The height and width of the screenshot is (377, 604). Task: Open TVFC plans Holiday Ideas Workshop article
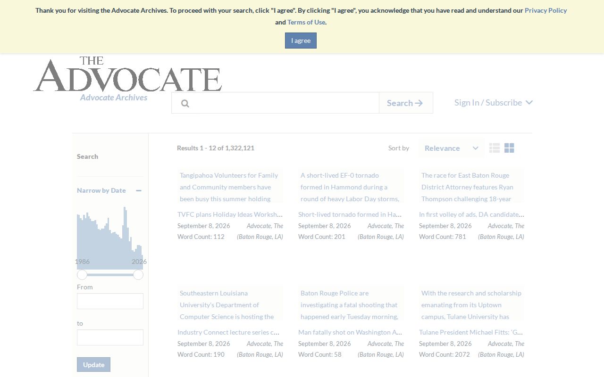[x=230, y=214]
